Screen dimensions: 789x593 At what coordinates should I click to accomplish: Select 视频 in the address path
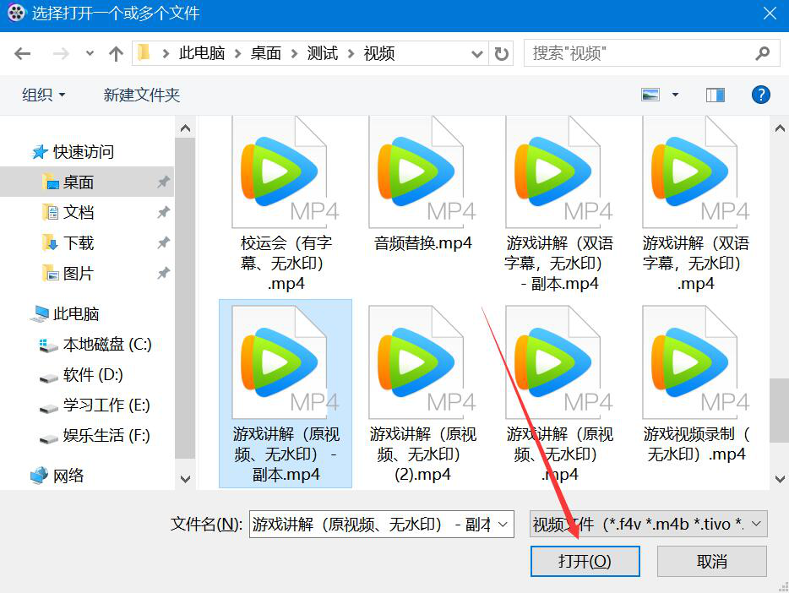tap(379, 53)
